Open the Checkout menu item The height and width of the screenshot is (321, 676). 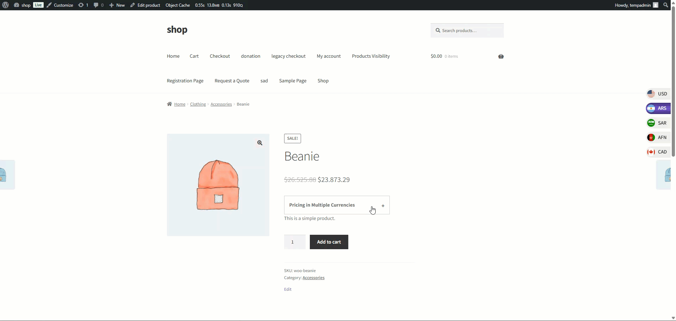point(220,56)
